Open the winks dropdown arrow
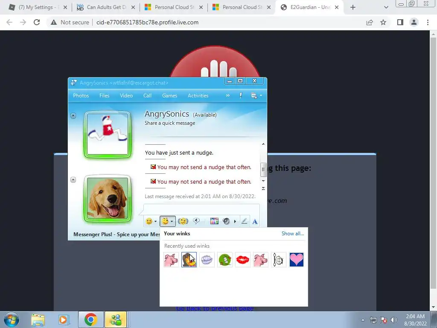437x328 pixels. [172, 222]
